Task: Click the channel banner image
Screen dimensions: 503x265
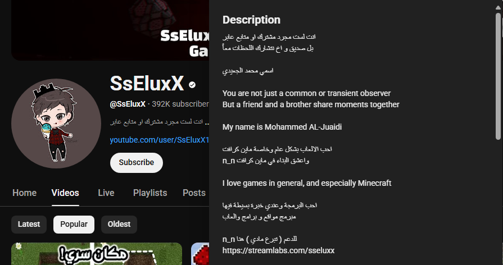Action: 110,30
